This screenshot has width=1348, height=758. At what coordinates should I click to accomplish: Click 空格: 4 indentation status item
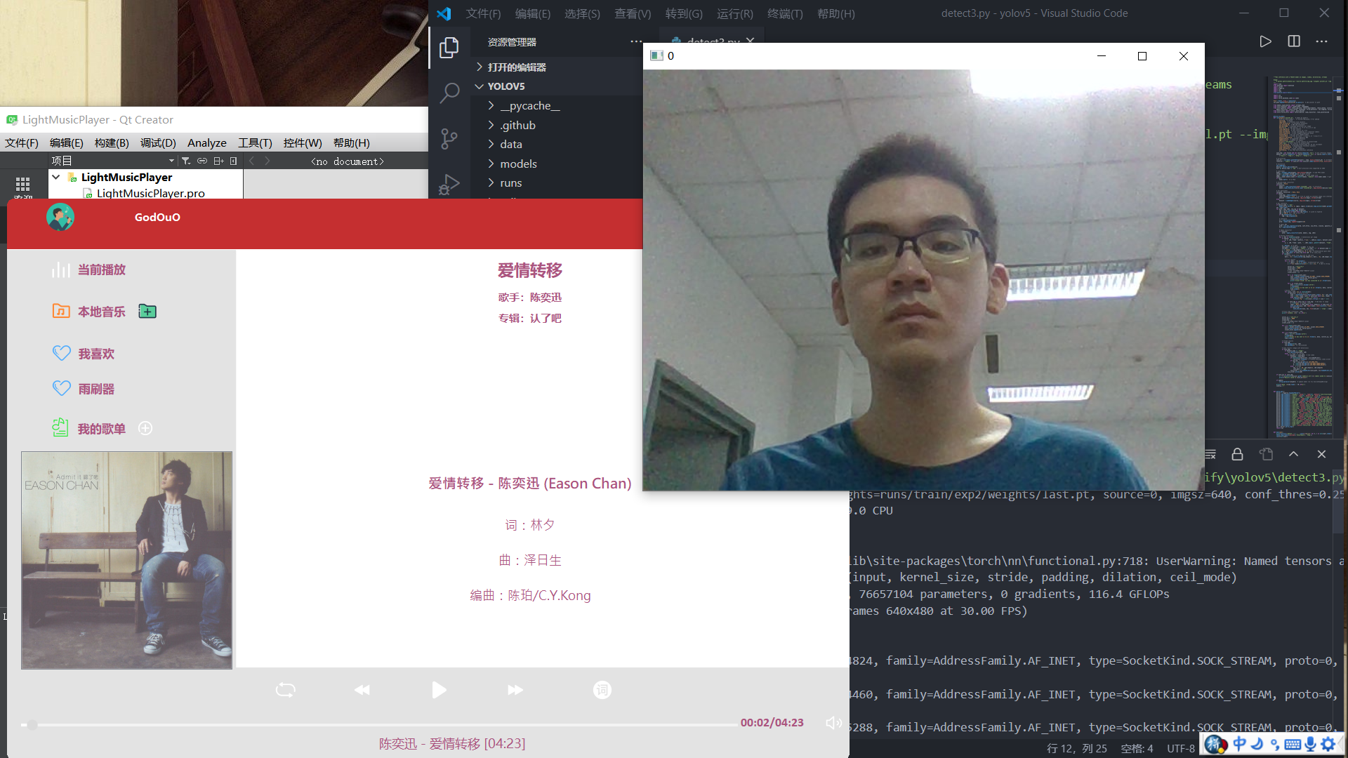[1137, 748]
